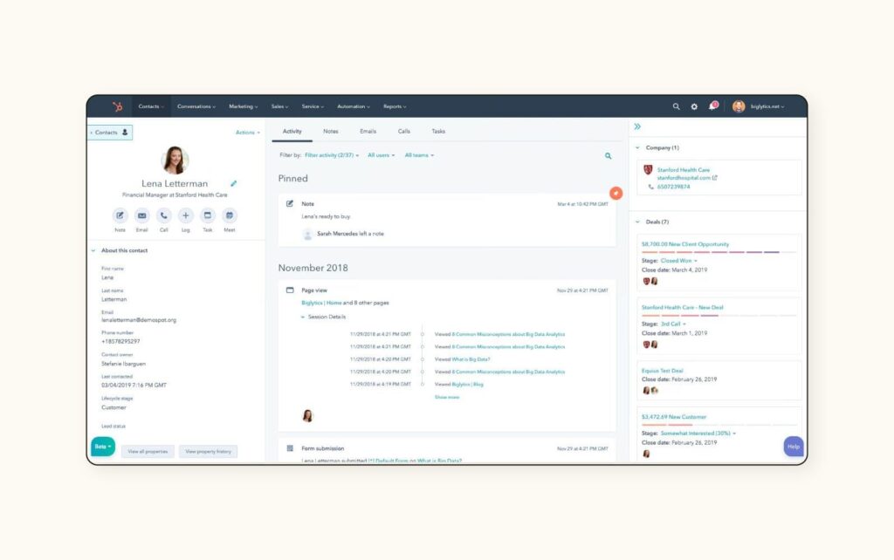Screen dimensions: 894x560
Task: Click the Call phone icon
Action: pyautogui.click(x=163, y=215)
